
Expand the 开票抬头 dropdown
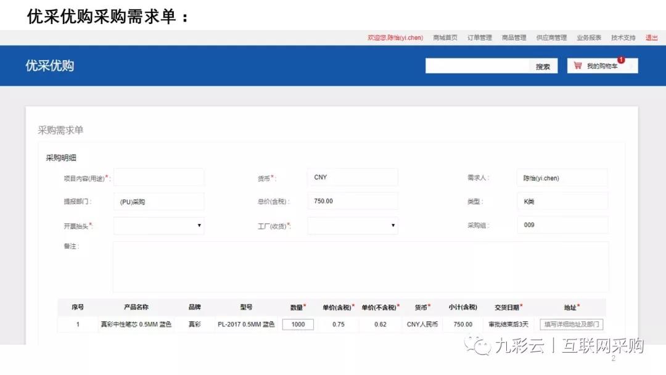(x=159, y=226)
